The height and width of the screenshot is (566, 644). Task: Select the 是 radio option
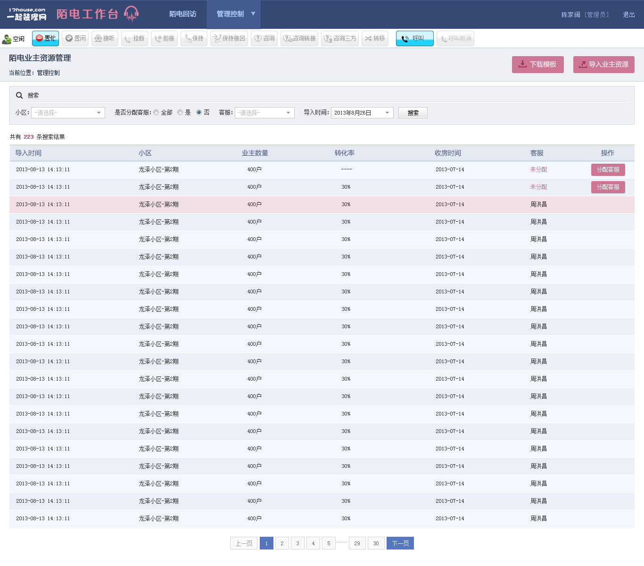tap(180, 113)
